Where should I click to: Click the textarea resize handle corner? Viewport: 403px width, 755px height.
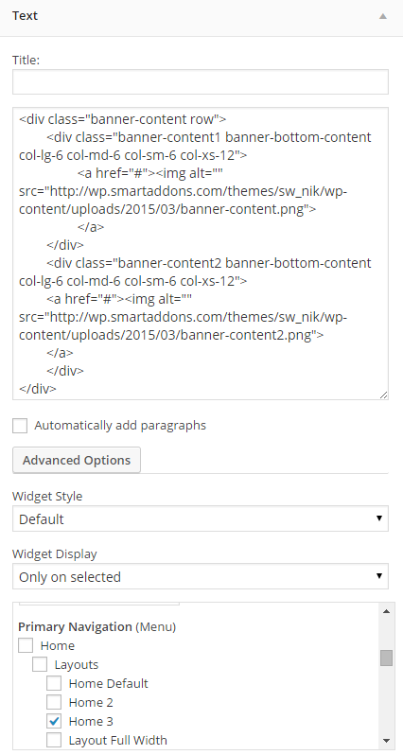tap(383, 395)
